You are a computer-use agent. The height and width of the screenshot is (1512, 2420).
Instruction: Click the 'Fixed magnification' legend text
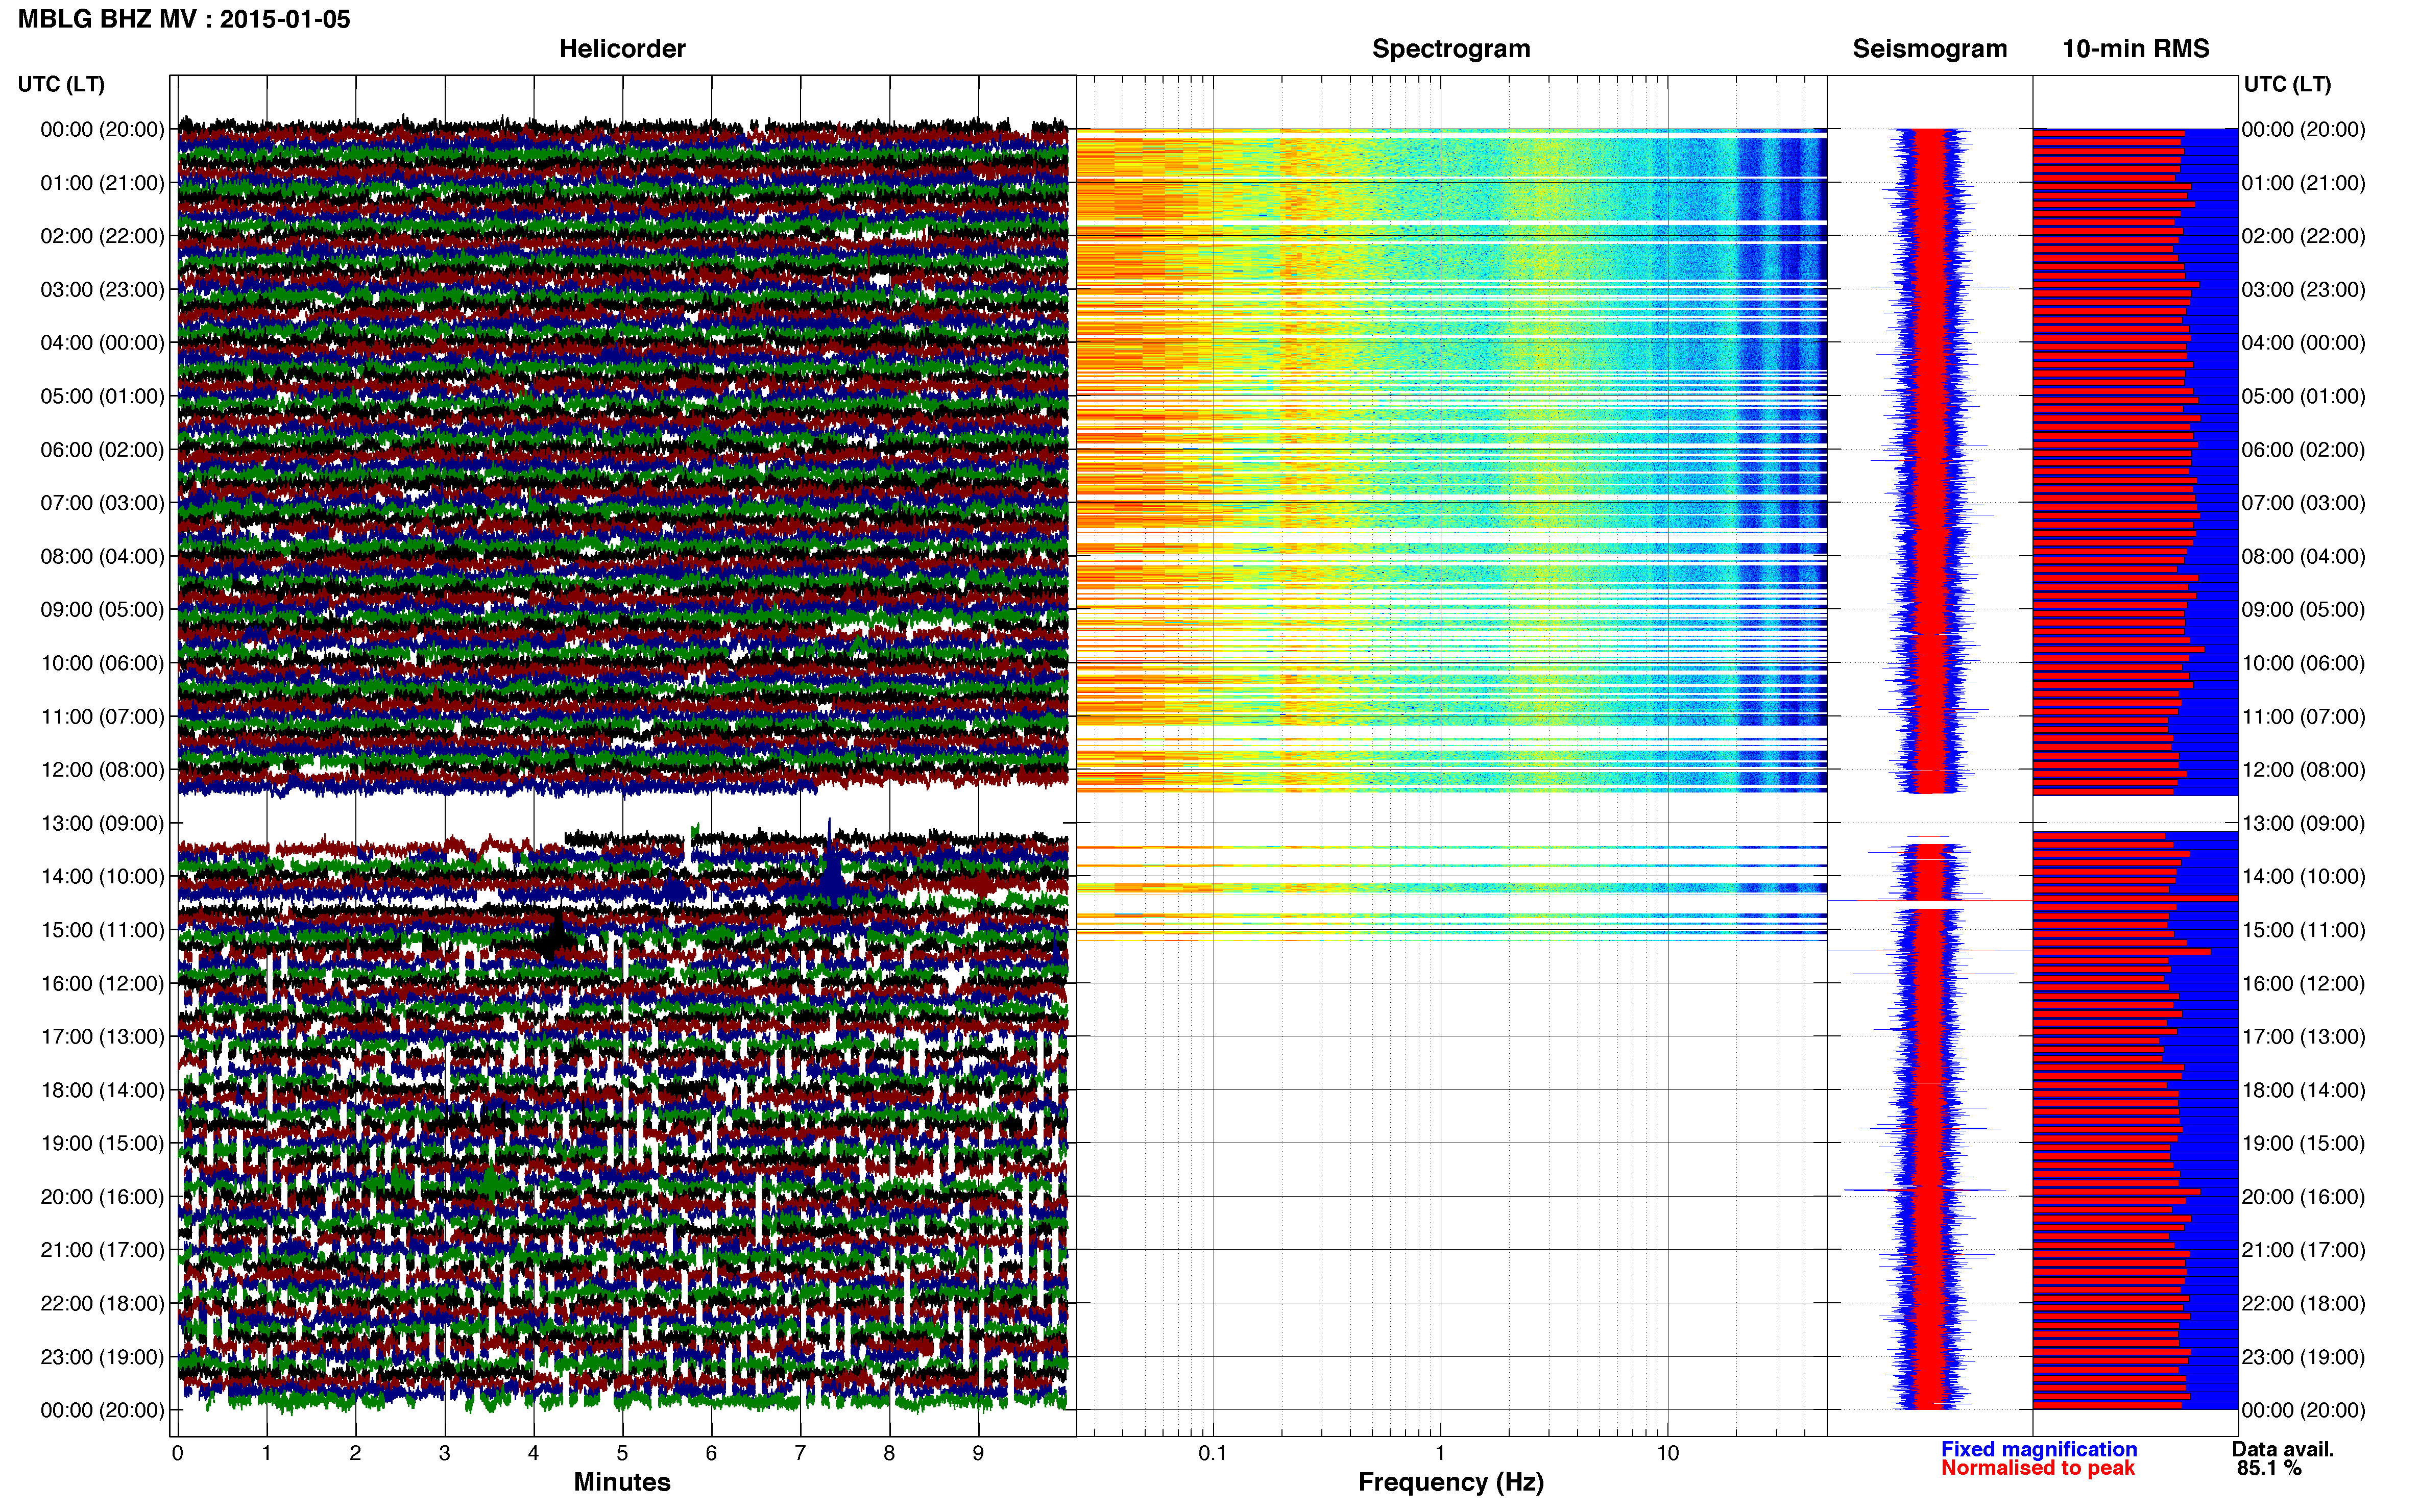coord(2039,1449)
